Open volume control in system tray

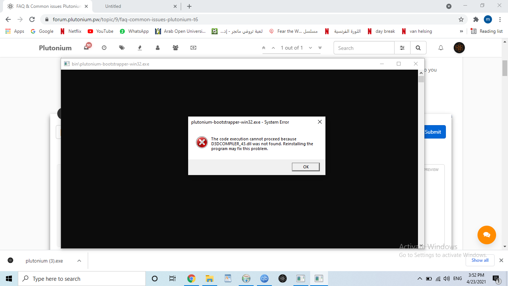coord(447,279)
